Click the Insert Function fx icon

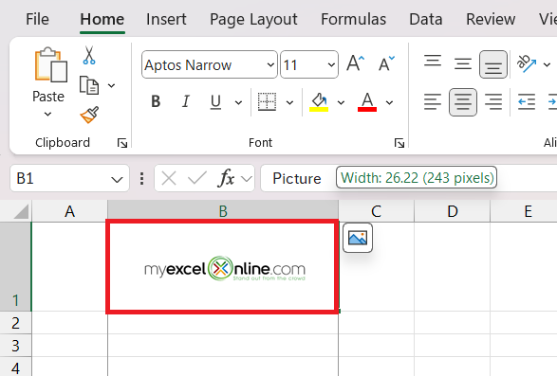226,178
